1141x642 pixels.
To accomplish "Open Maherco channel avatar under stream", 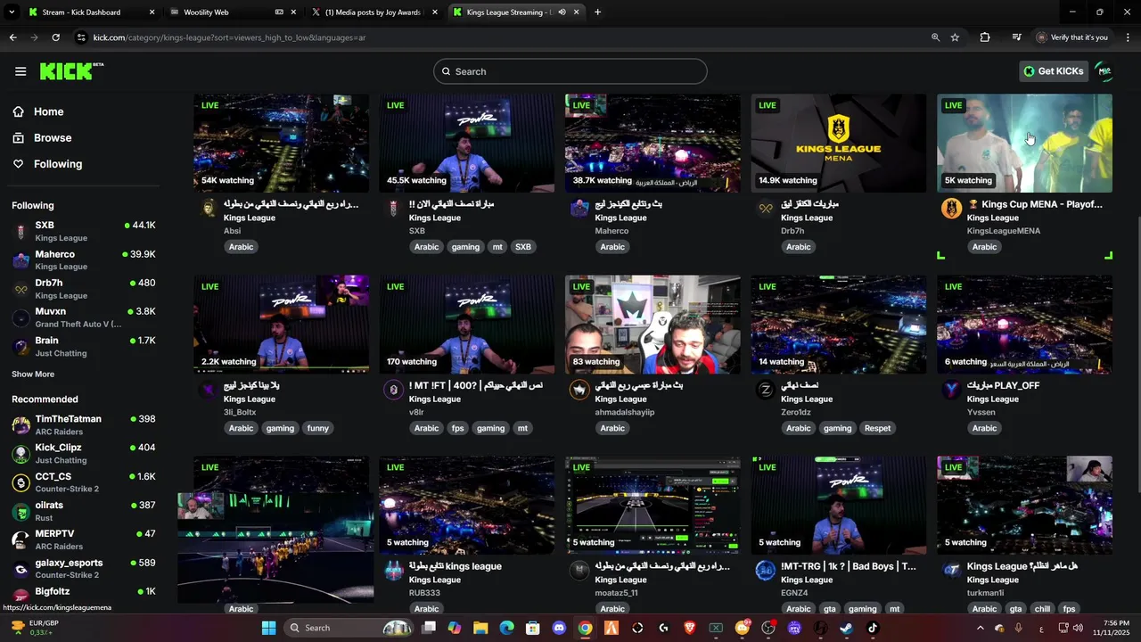I will click(579, 209).
